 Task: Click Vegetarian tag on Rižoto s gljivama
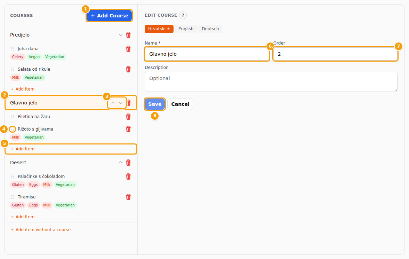(34, 137)
